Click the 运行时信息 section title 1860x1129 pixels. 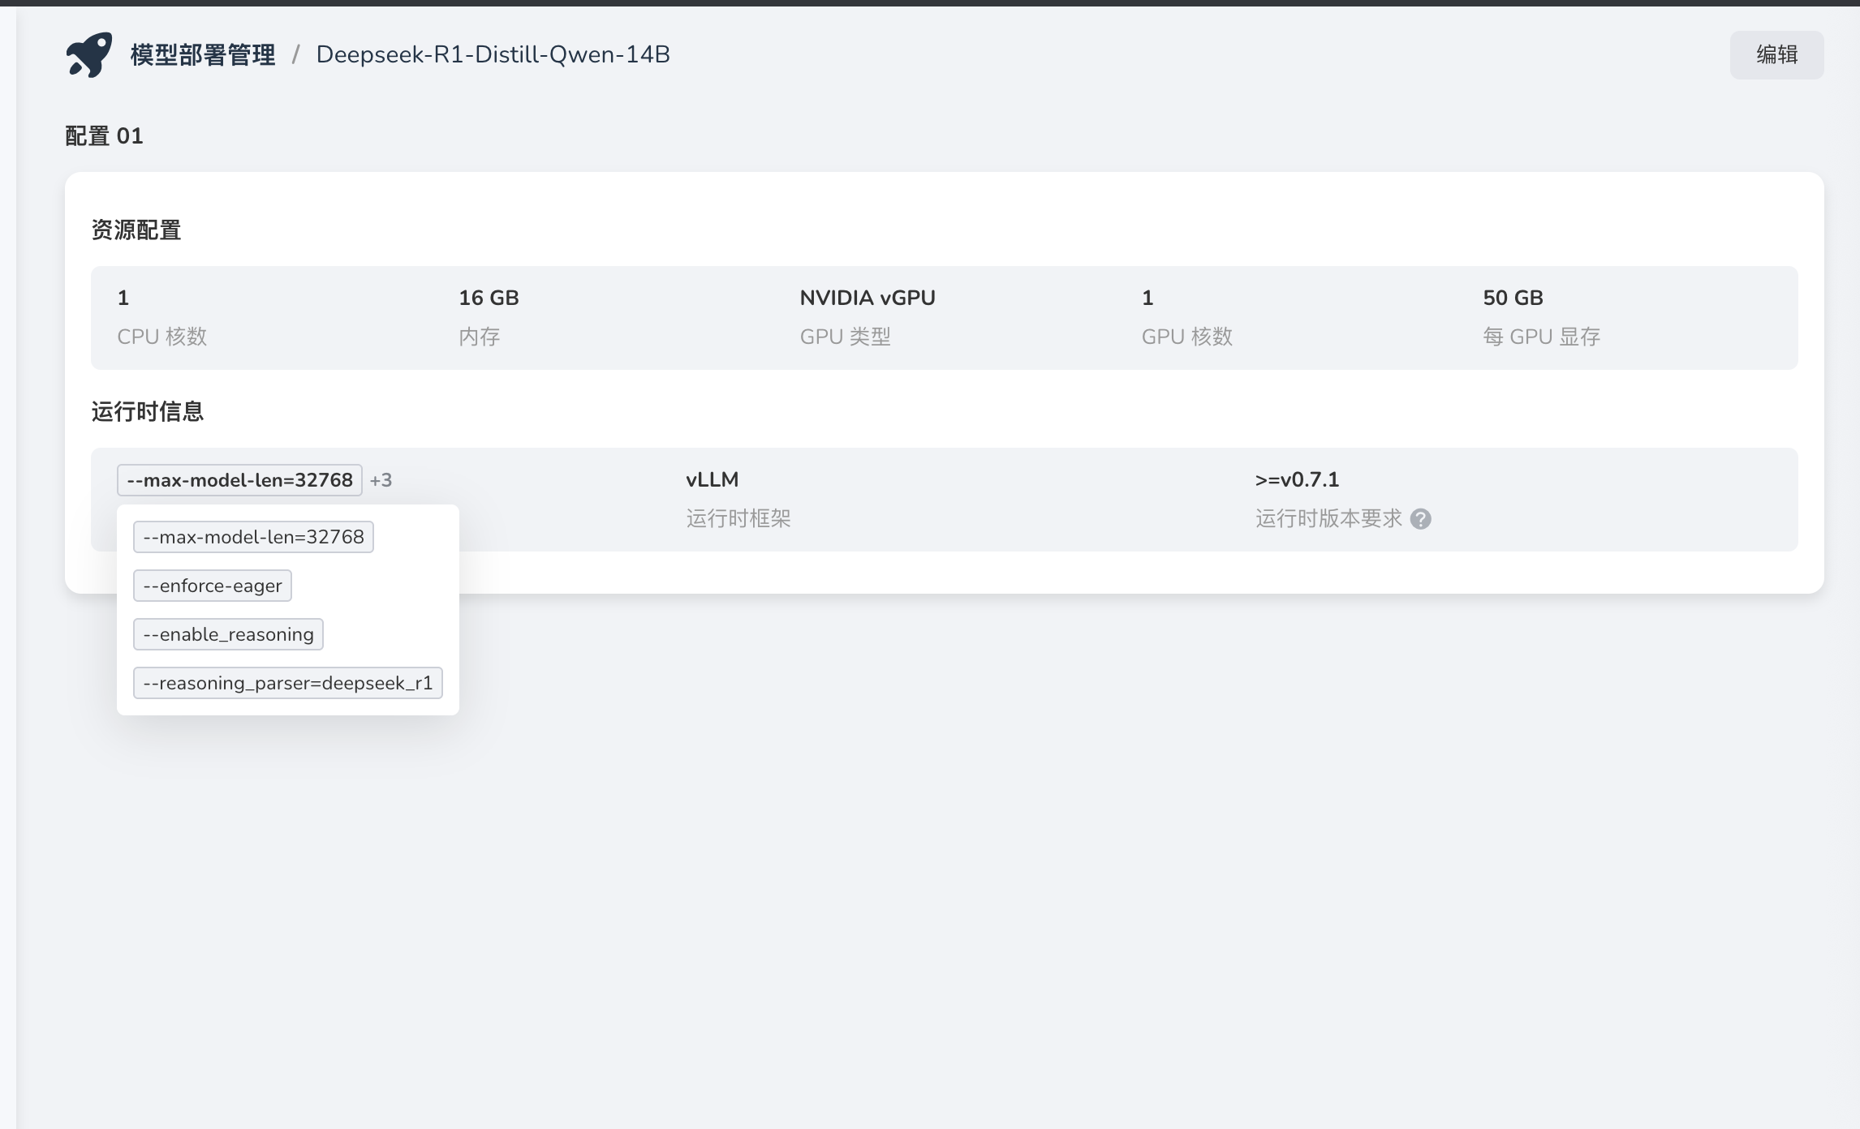tap(147, 412)
